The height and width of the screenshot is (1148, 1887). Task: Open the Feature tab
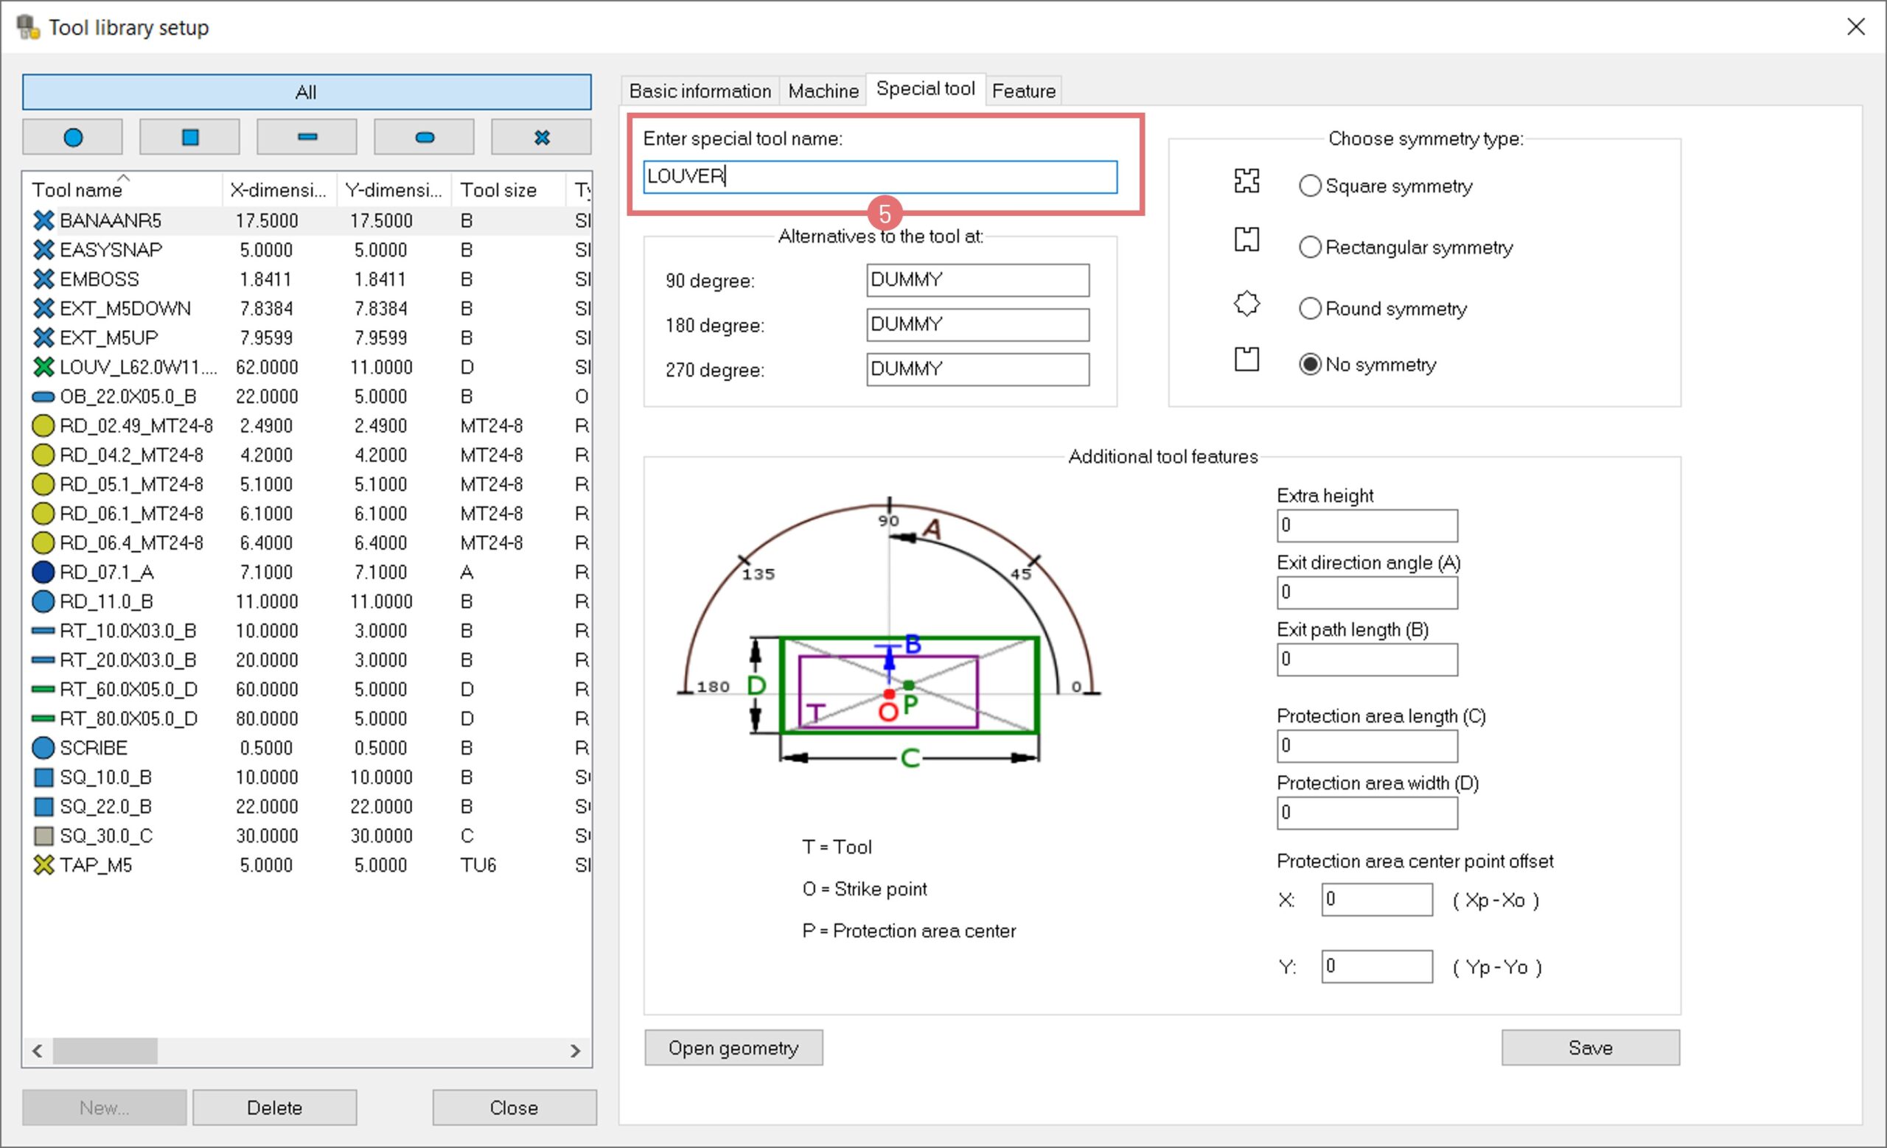tap(1023, 91)
